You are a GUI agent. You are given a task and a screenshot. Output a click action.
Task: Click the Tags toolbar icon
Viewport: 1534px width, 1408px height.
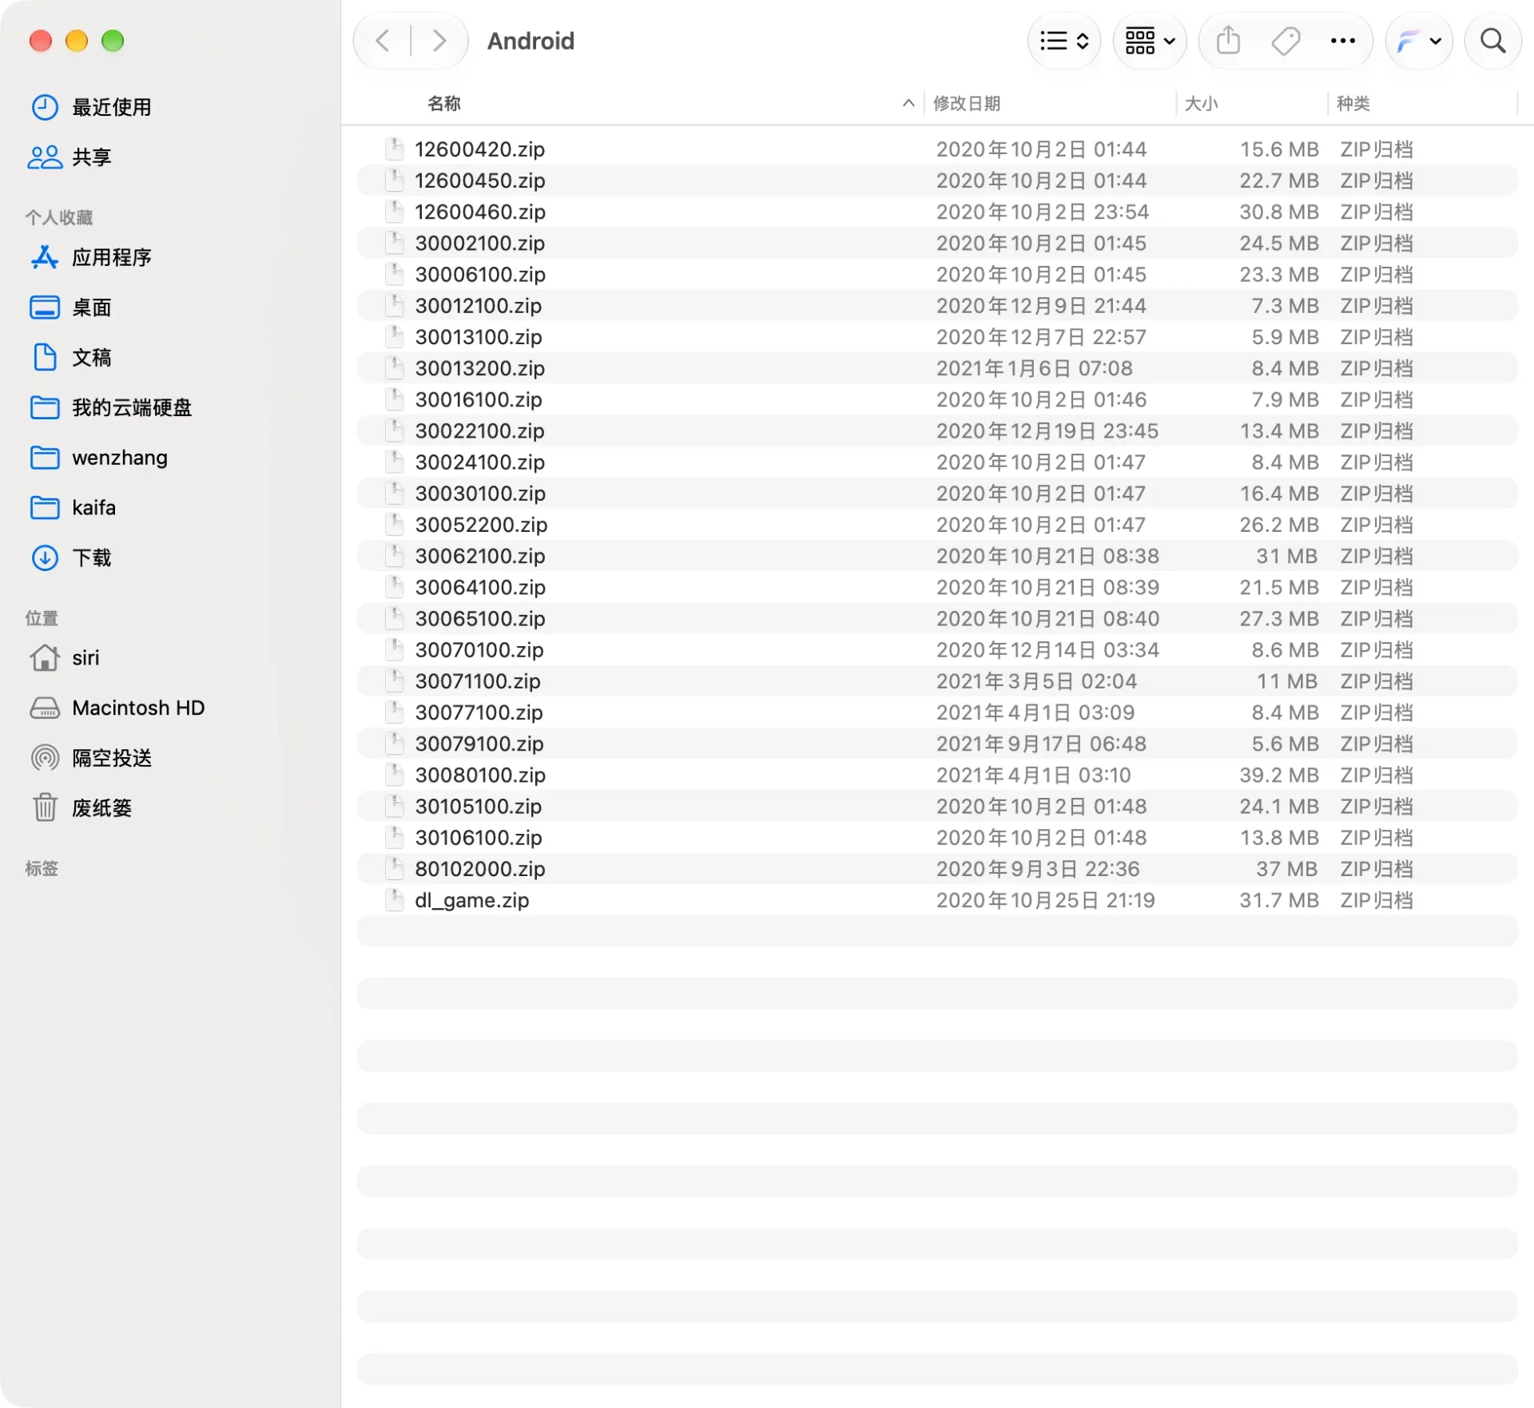[x=1286, y=41]
